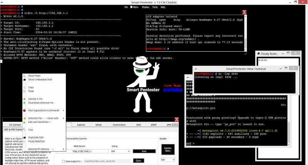Click the Floaty Note window title icon
The width and height of the screenshot is (308, 165).
(x=259, y=54)
